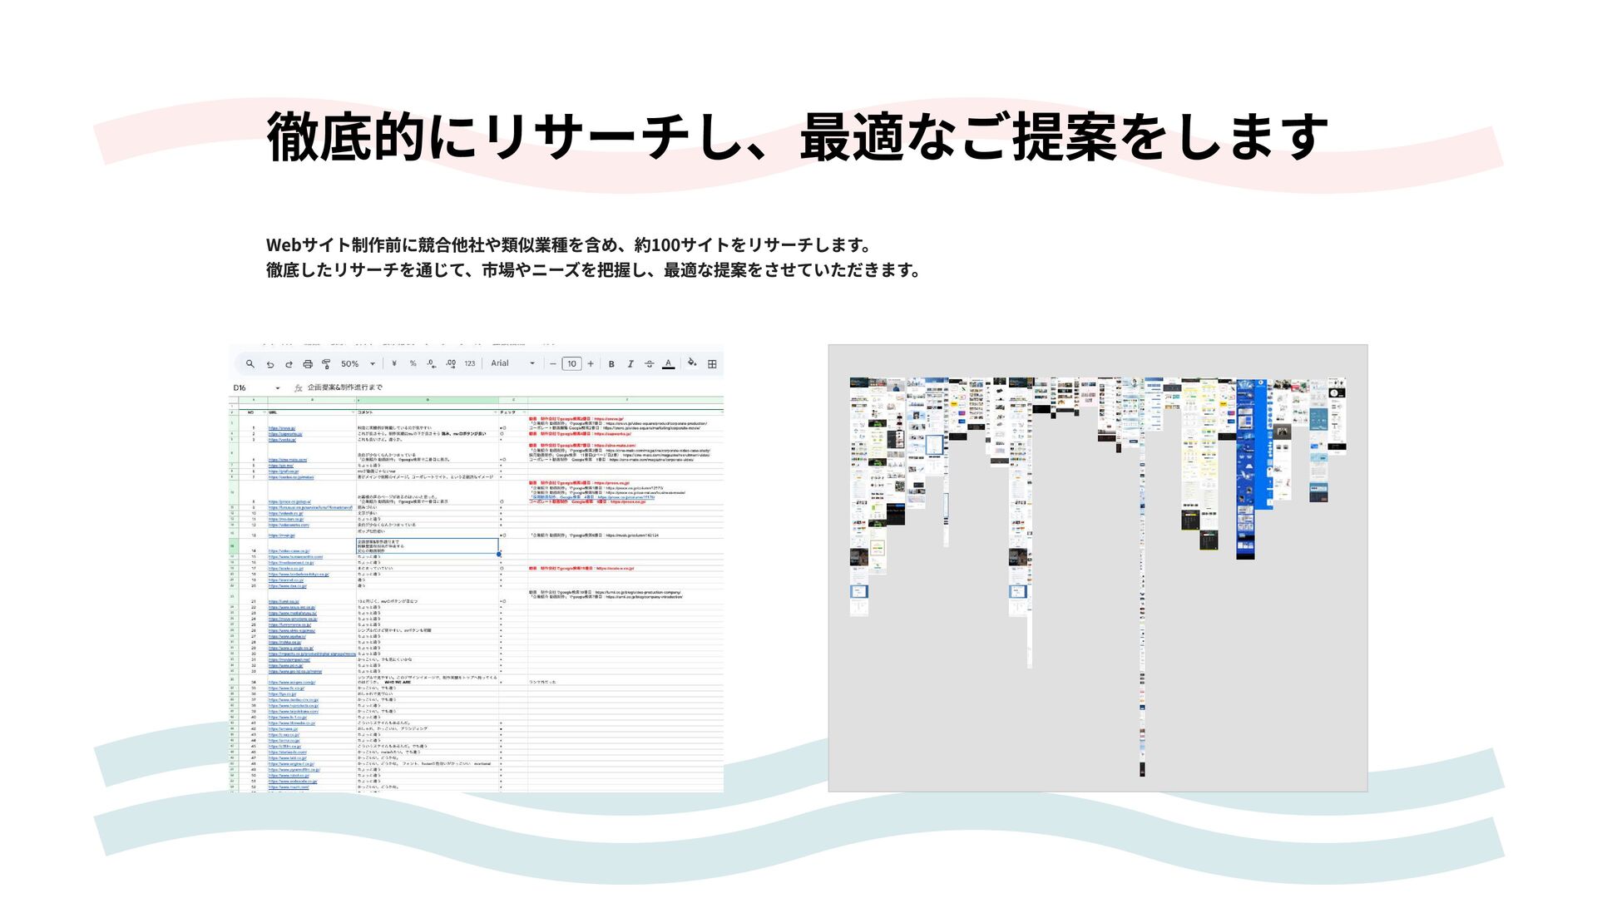Expand the D16 name box dropdown
This screenshot has height=898, width=1597.
[277, 388]
